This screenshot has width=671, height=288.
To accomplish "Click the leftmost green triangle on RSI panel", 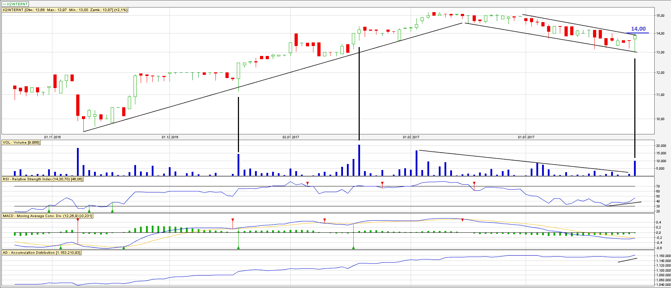I will point(49,211).
